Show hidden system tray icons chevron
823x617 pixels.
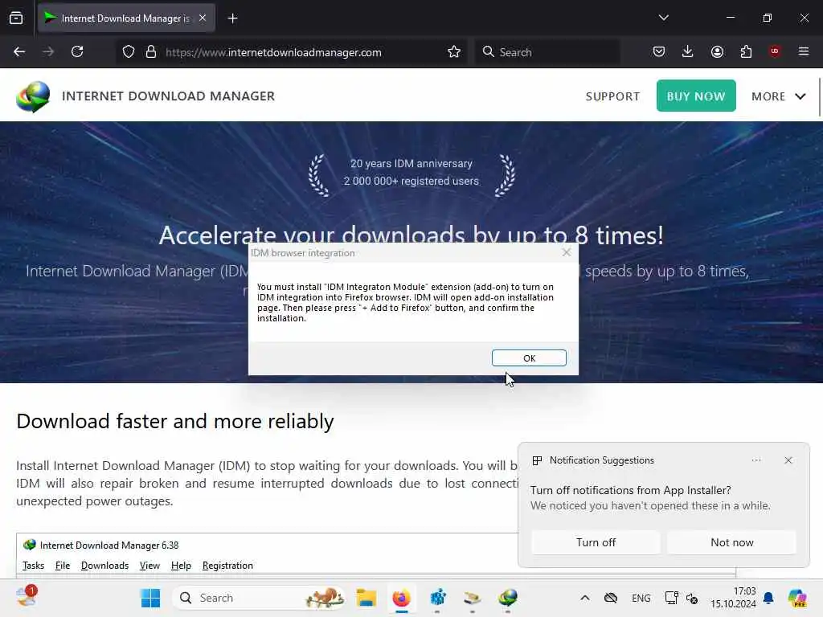[585, 598]
